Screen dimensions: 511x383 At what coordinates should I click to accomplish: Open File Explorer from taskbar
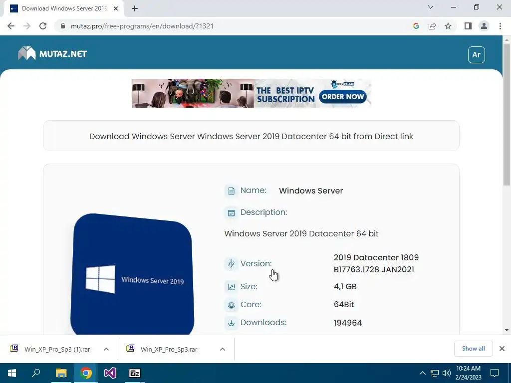coord(61,373)
